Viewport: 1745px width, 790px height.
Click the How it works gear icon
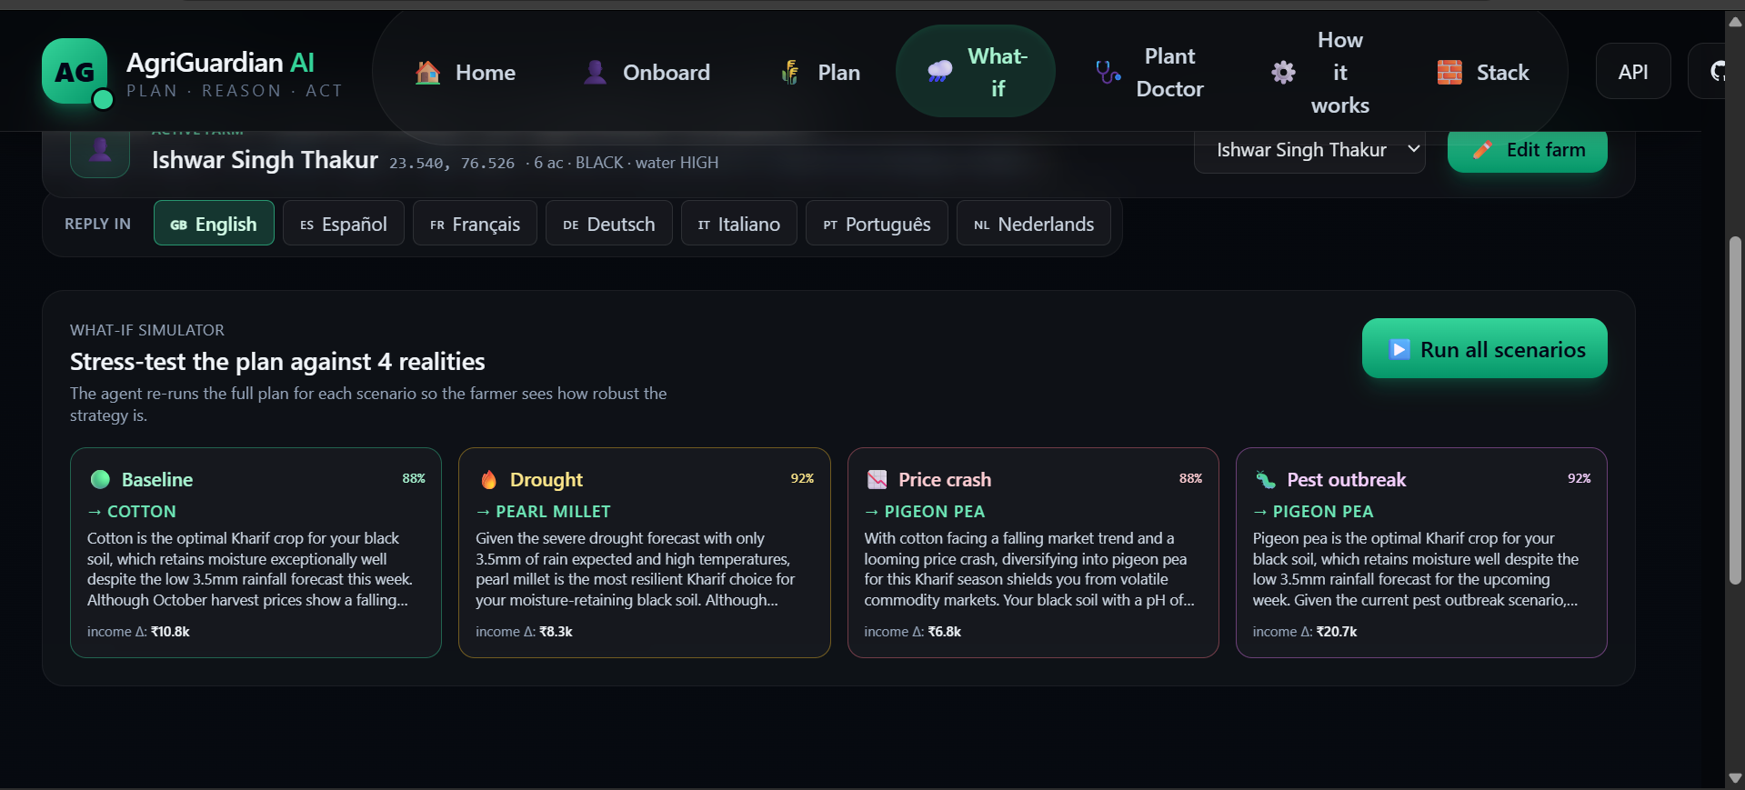click(1283, 72)
